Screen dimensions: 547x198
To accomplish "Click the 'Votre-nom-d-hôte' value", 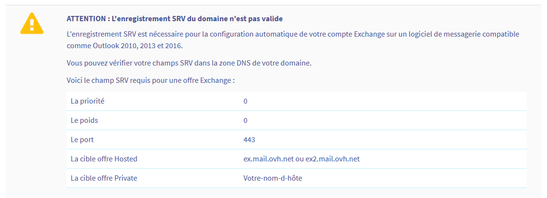I will [273, 178].
